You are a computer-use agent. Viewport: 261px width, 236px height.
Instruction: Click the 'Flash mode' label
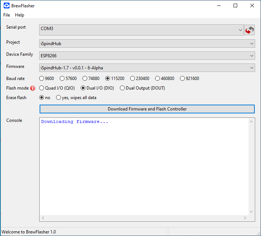(18, 88)
